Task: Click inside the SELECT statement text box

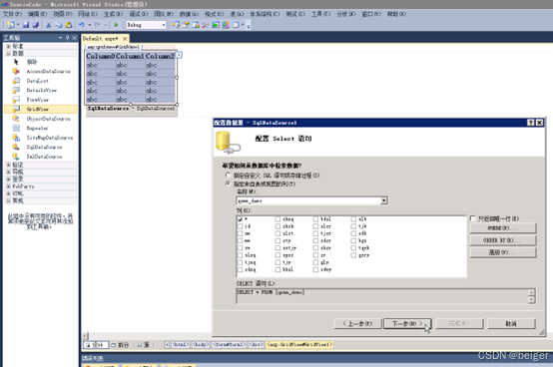Action: [x=382, y=296]
